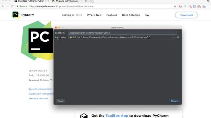Open the interpreter path combo box
The height and width of the screenshot is (118, 211).
[x=122, y=37]
